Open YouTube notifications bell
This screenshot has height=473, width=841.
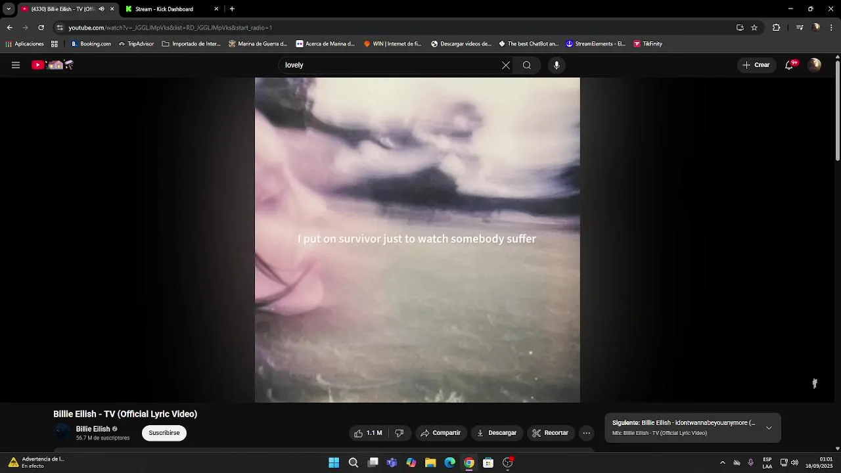[790, 65]
